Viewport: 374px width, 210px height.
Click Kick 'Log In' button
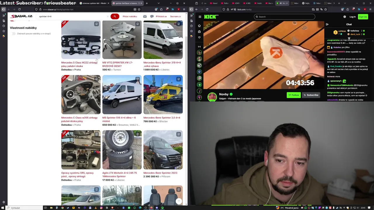coord(353,17)
